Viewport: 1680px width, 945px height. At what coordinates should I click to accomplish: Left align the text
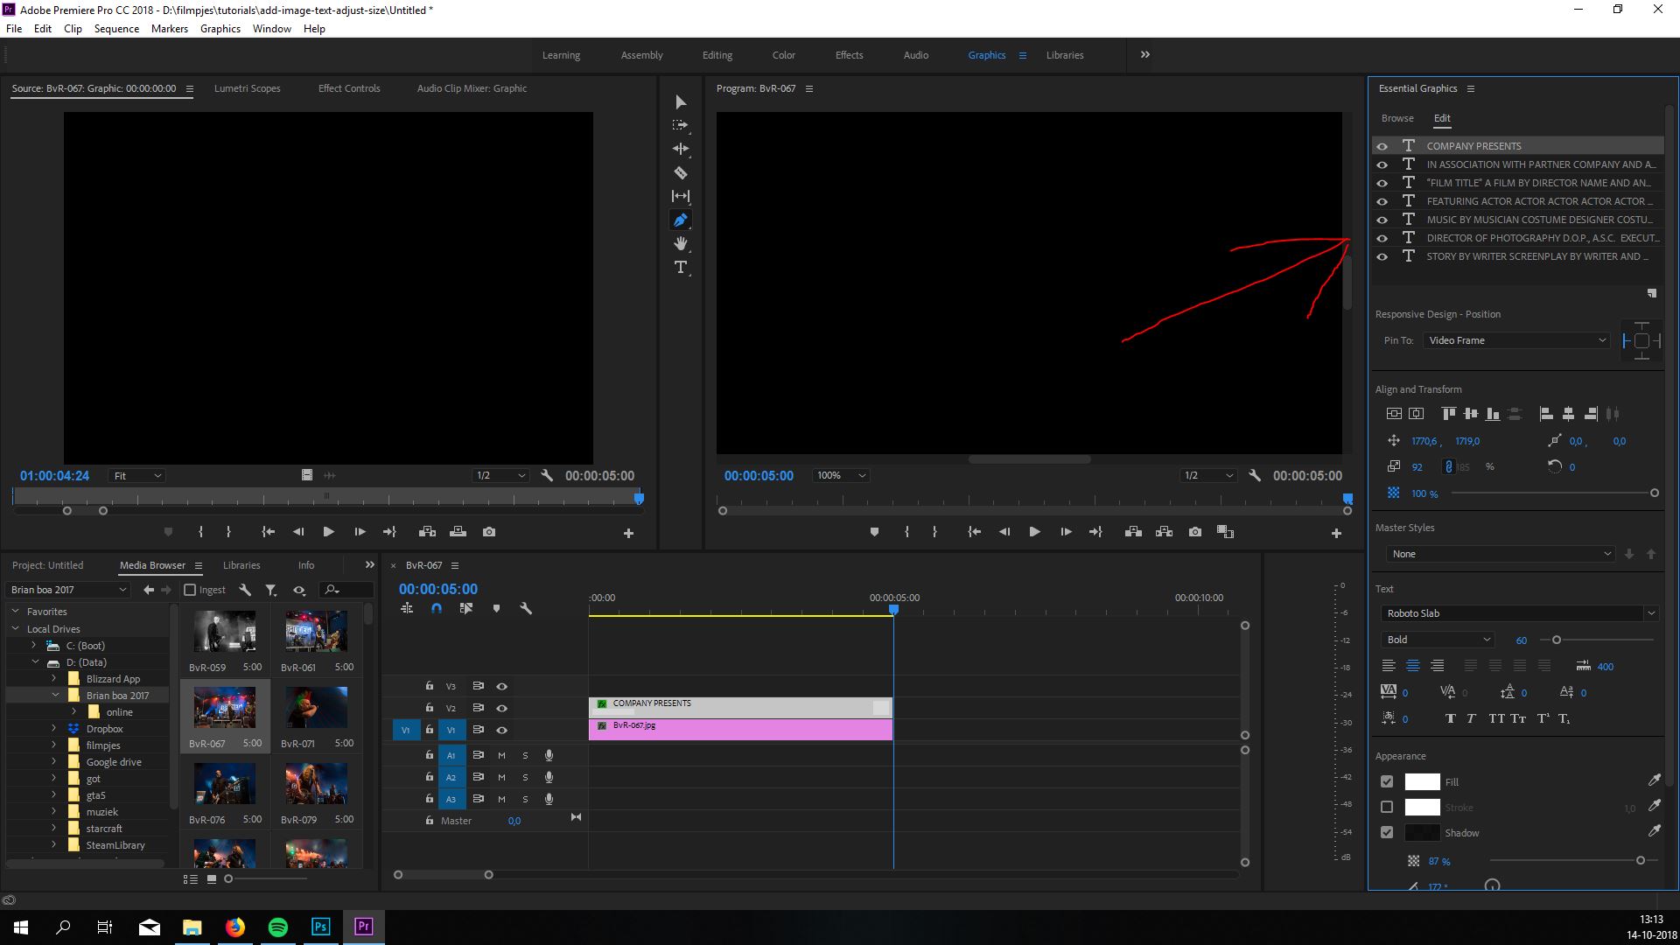1389,666
